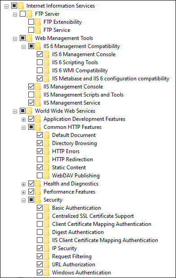
Task: Select Performance Features label
Action: pos(70,192)
